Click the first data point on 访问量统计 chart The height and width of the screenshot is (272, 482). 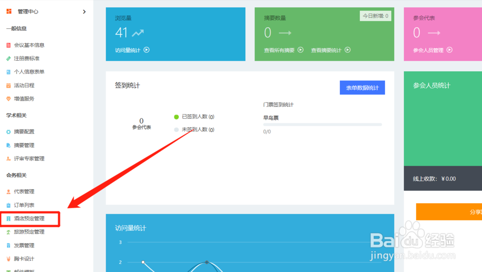pyautogui.click(x=143, y=262)
